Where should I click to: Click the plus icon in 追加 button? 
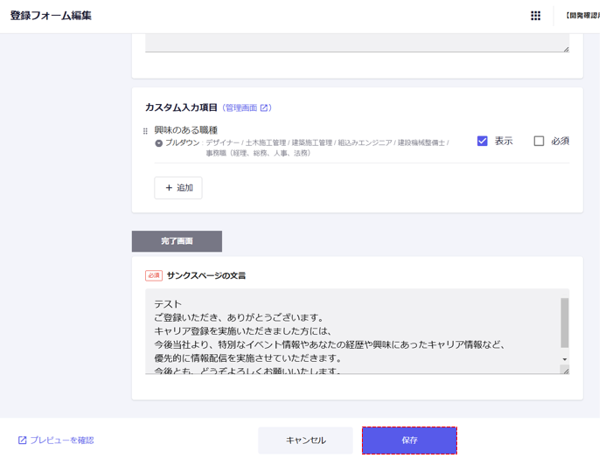tap(169, 188)
